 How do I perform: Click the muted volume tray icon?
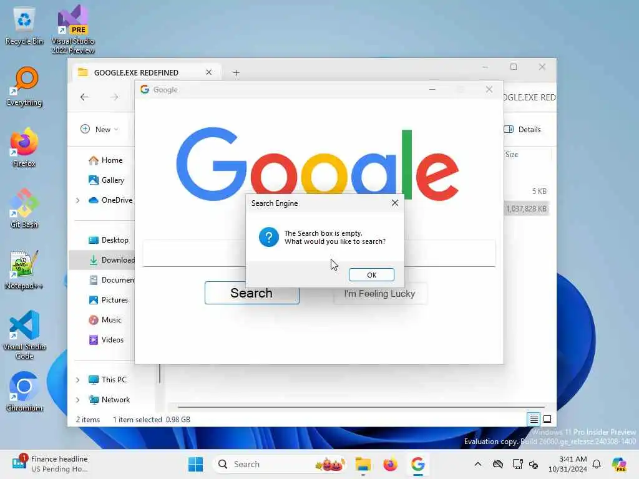[x=534, y=464]
